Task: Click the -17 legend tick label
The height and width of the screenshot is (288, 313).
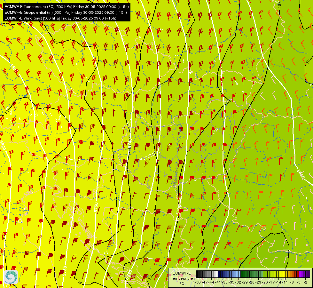Action: click(x=272, y=283)
